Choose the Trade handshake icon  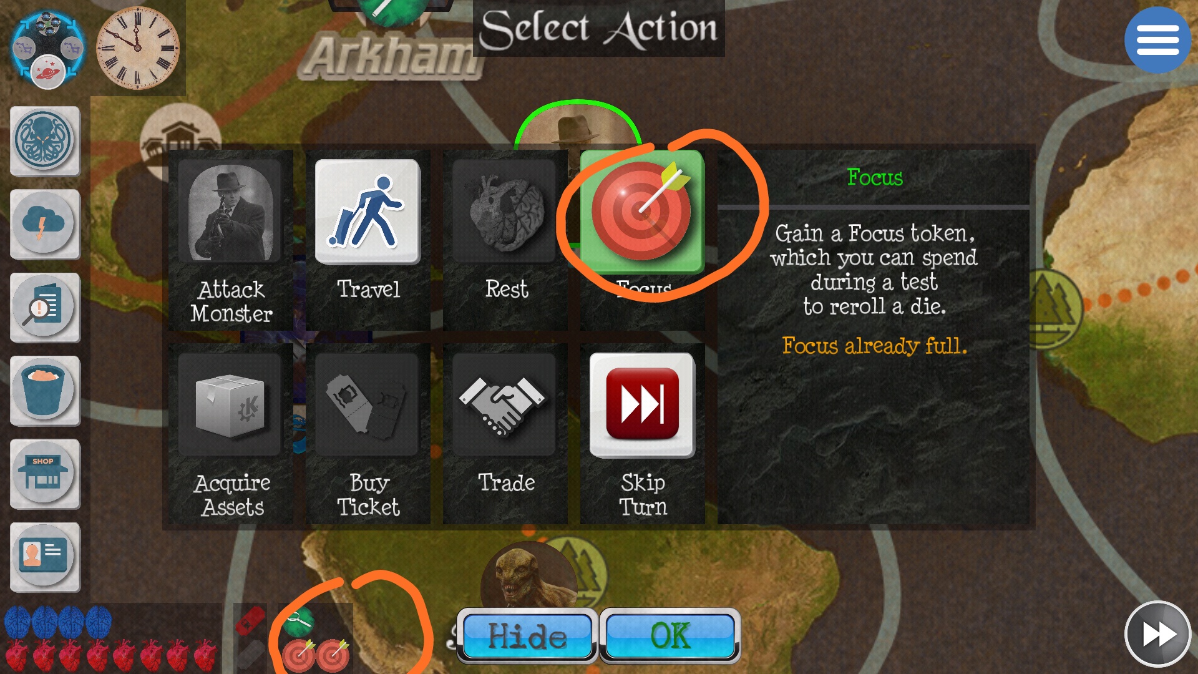coord(505,405)
